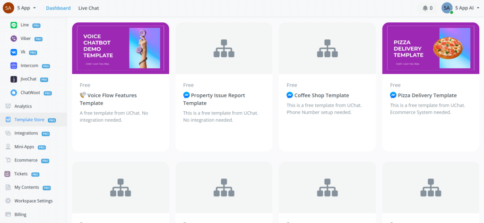
Task: Select the Viber channel icon
Action: (x=14, y=38)
